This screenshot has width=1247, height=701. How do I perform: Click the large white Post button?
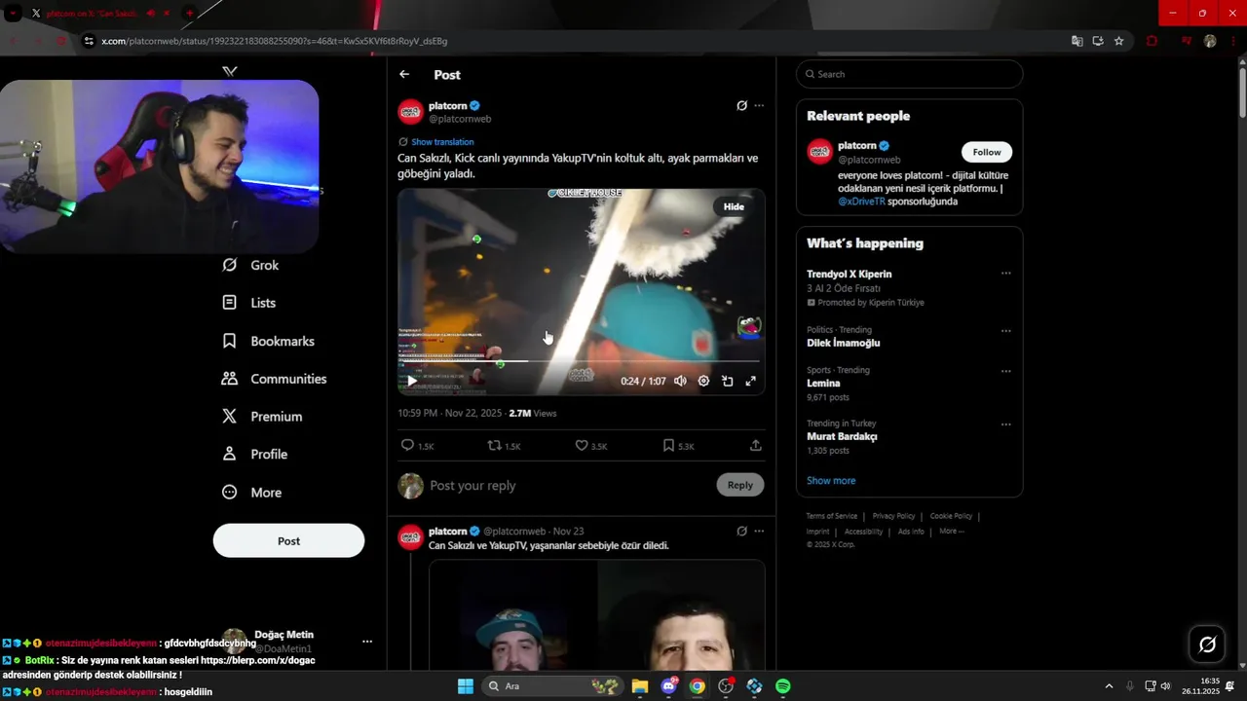coord(288,540)
